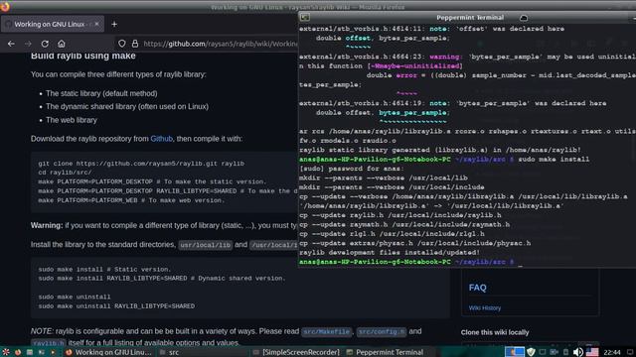Open the FAQ sidebar link
Viewport: 636px width, 357px height.
pos(477,288)
